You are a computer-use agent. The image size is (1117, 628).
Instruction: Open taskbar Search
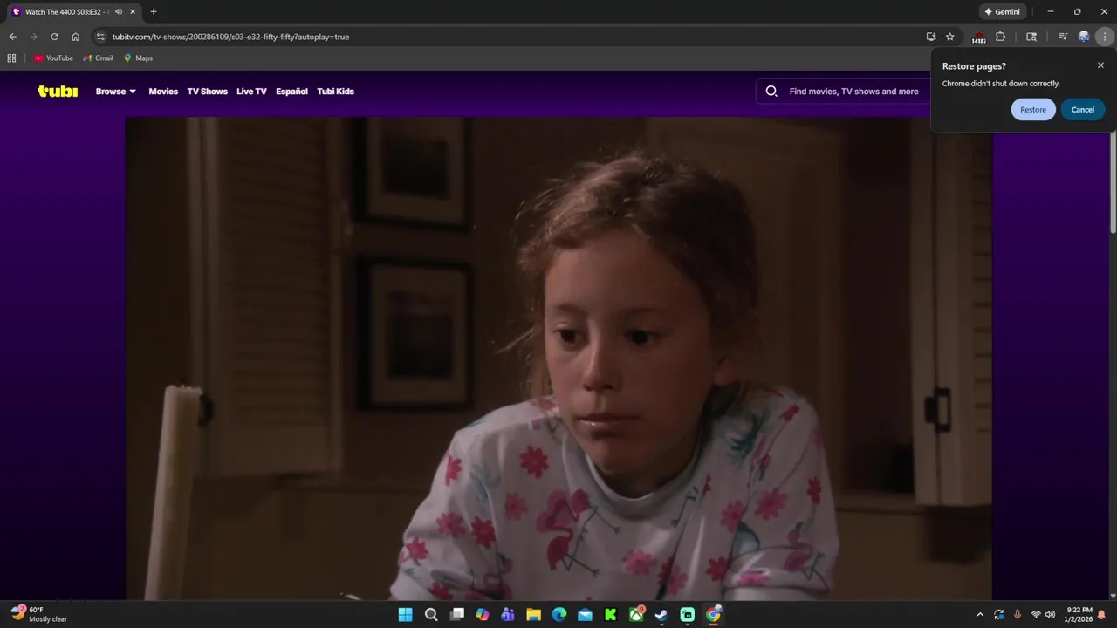(431, 614)
